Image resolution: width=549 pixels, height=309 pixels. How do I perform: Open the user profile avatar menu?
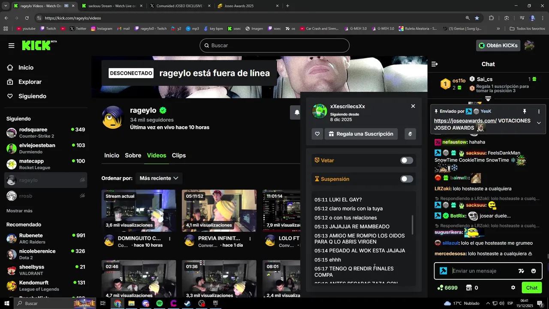pos(529,45)
